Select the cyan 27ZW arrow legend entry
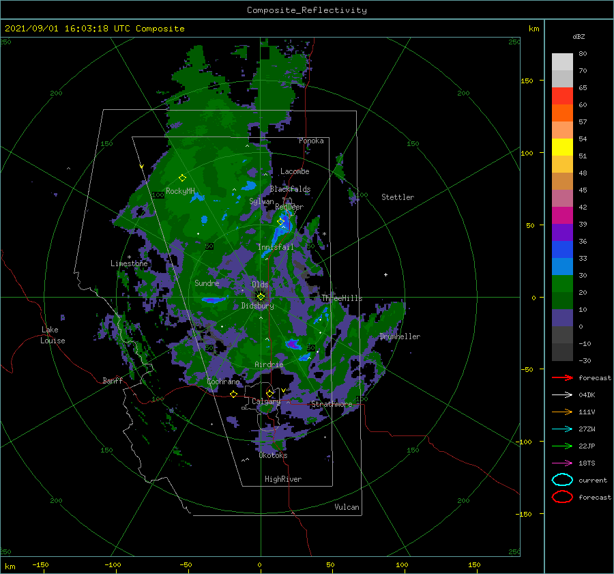Viewport: 614px width, 574px height. 562,429
